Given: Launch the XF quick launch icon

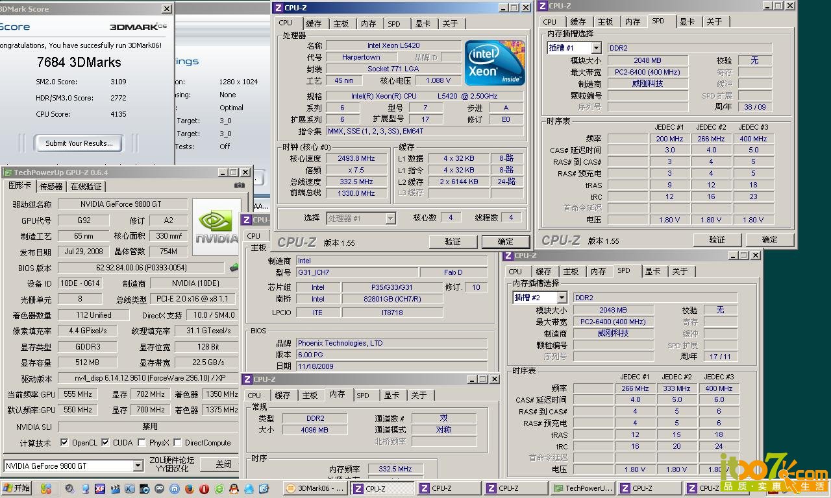Looking at the screenshot, I should 100,488.
